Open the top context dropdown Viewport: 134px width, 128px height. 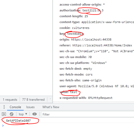click(23, 114)
